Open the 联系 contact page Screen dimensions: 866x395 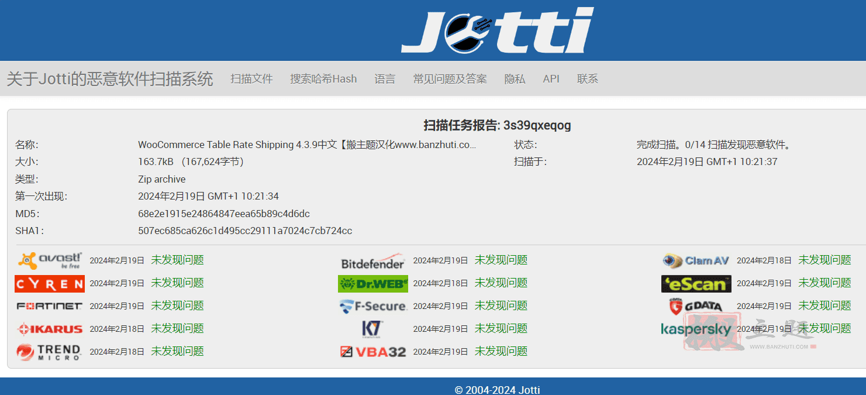tap(588, 79)
